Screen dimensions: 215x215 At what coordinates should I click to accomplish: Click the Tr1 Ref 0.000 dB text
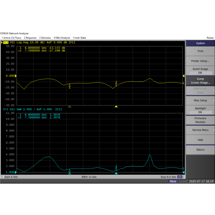[57, 42]
